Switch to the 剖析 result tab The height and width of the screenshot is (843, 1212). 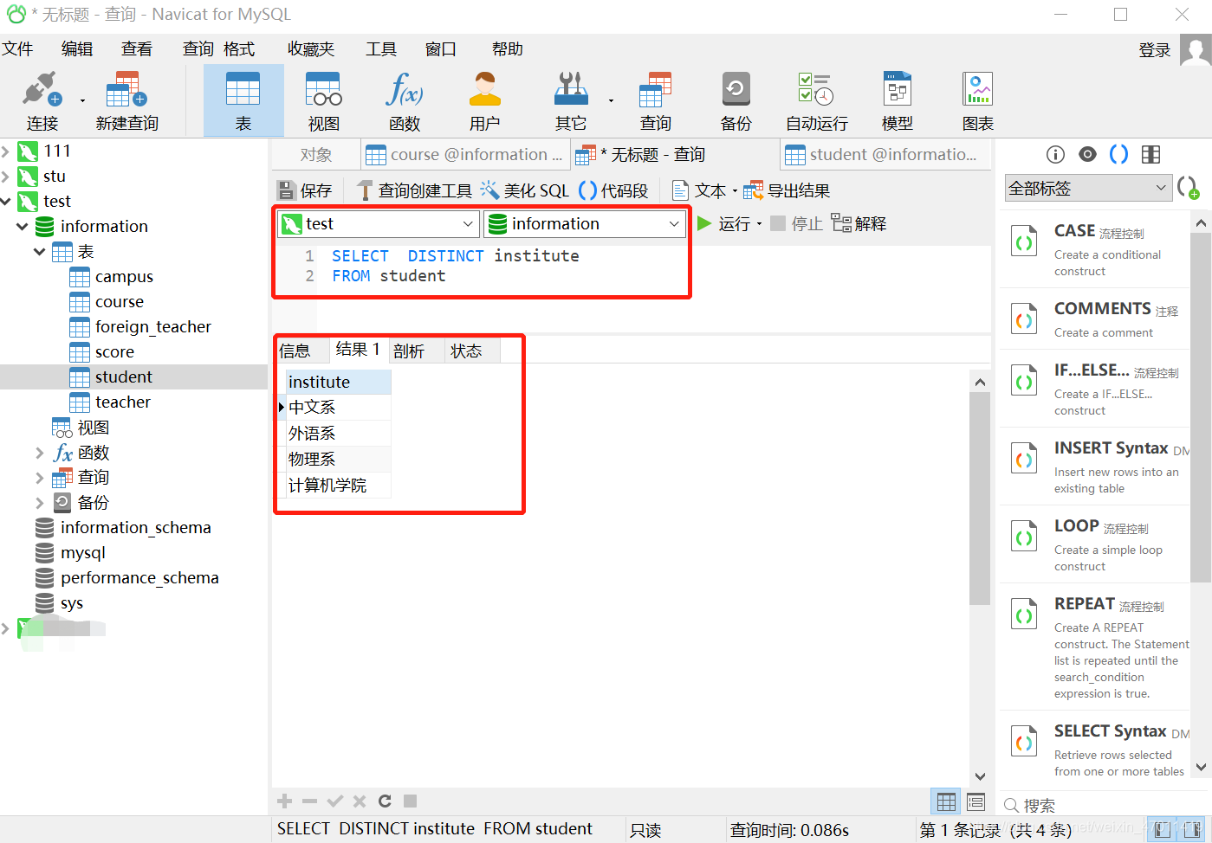409,351
